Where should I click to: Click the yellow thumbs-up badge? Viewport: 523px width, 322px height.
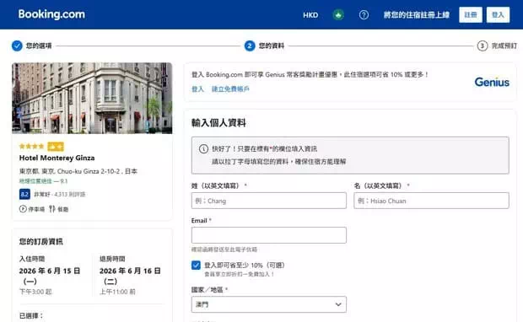(56, 147)
